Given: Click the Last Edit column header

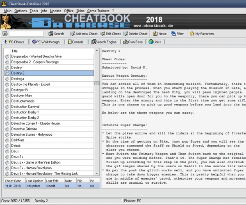Looking at the screenshot, I should [x=55, y=181].
